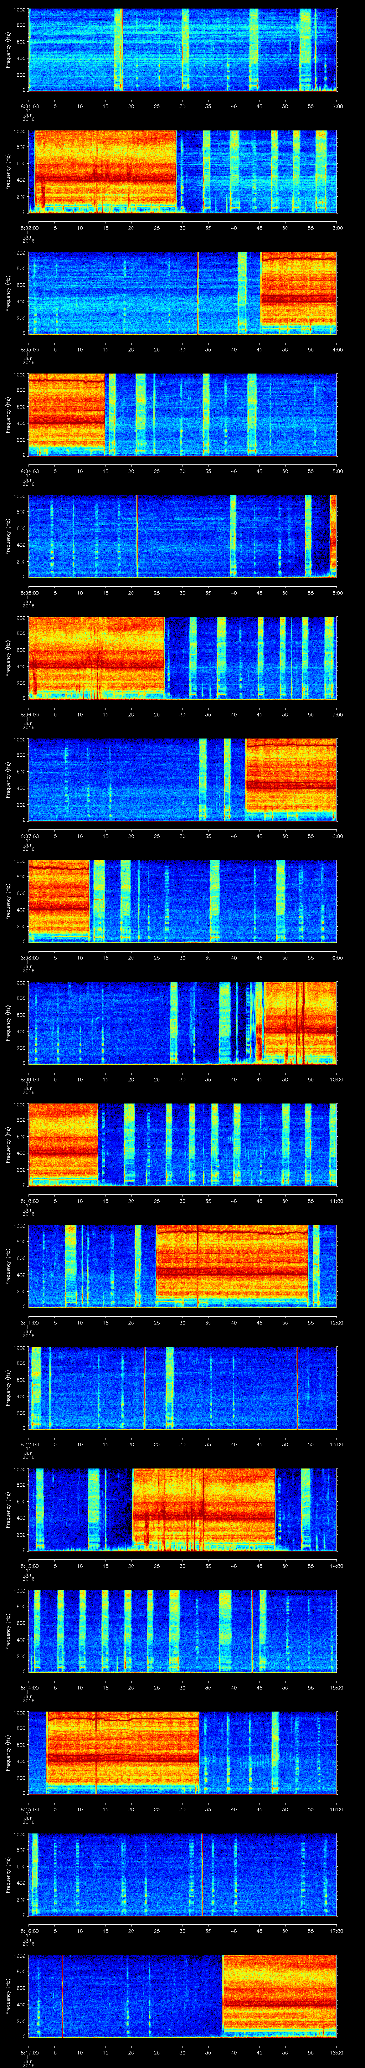Click the red vertical line in the 8:16:00 spectrogram
This screenshot has width=365, height=2068.
tap(202, 1874)
